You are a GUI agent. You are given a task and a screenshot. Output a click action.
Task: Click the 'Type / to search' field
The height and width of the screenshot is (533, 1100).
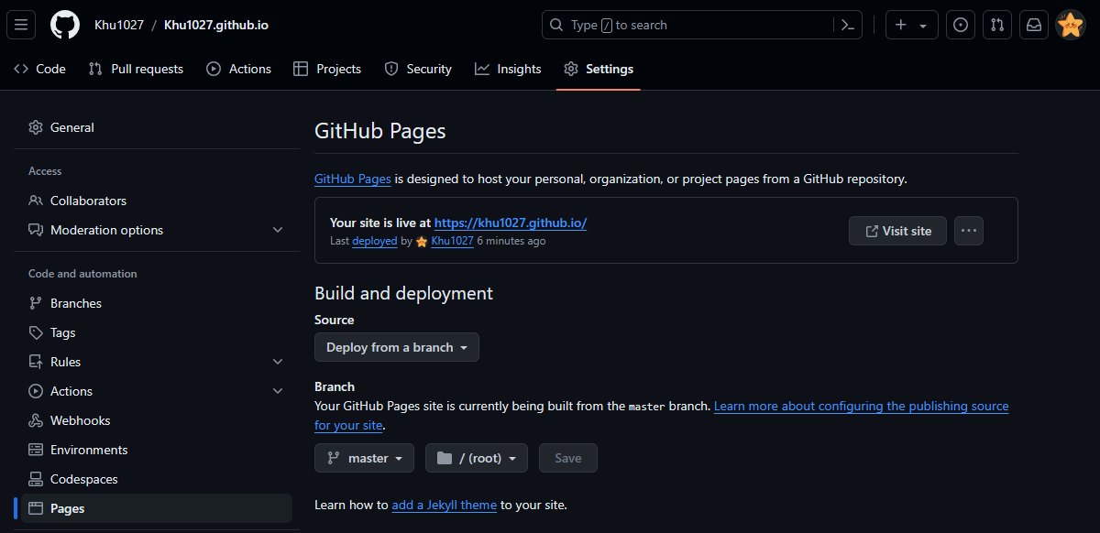pos(704,26)
